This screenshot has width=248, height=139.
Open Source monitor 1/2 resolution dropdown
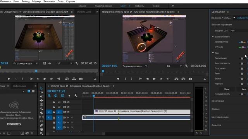click(65, 63)
